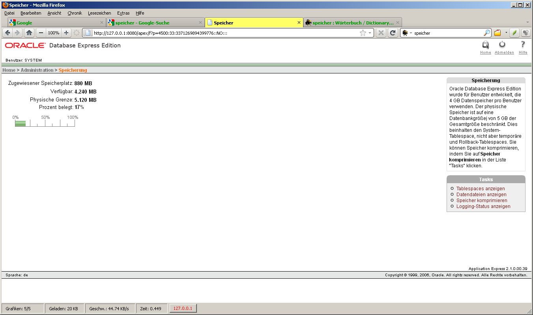This screenshot has width=533, height=315.
Task: Click the rightmost gray toolbar icon
Action: point(526,33)
